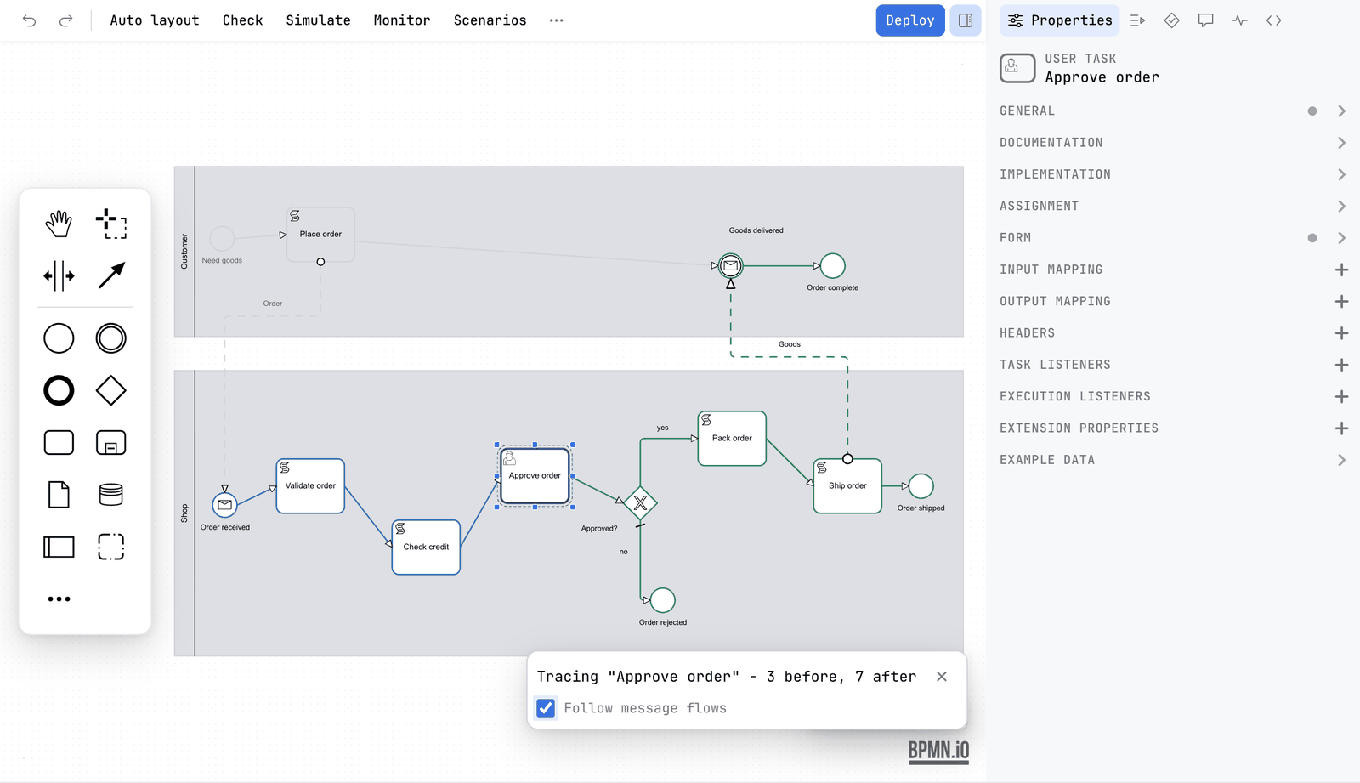The width and height of the screenshot is (1360, 783).
Task: Expand the Example Data section
Action: tap(1173, 460)
